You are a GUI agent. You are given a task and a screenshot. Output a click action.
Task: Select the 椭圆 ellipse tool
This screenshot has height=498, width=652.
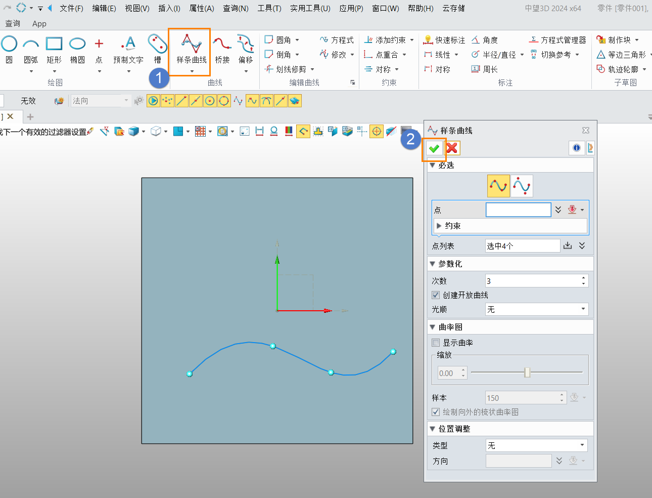pyautogui.click(x=77, y=50)
